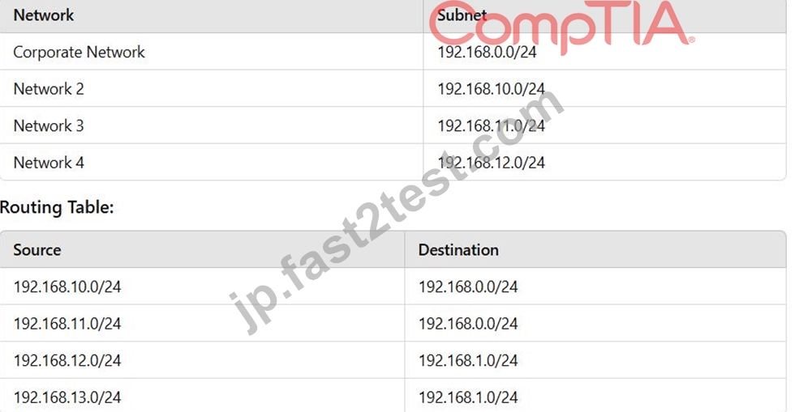Select source 192.168.12.0/24 in routing table

(x=67, y=361)
